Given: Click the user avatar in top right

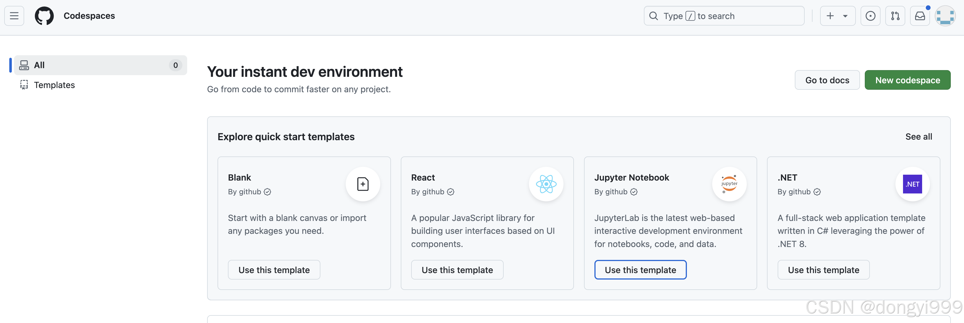Looking at the screenshot, I should (x=945, y=16).
